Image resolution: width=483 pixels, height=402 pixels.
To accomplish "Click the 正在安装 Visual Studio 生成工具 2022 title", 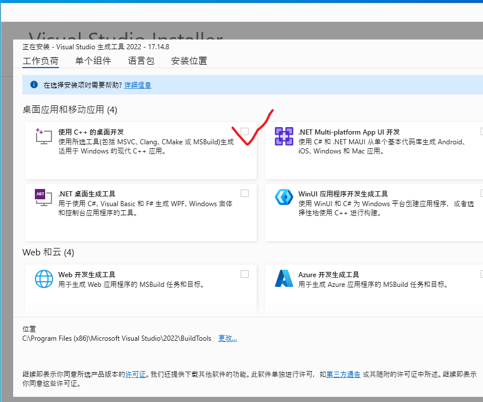I will tap(96, 47).
